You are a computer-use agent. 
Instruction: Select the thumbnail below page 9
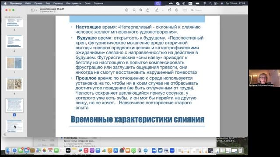pyautogui.click(x=14, y=126)
